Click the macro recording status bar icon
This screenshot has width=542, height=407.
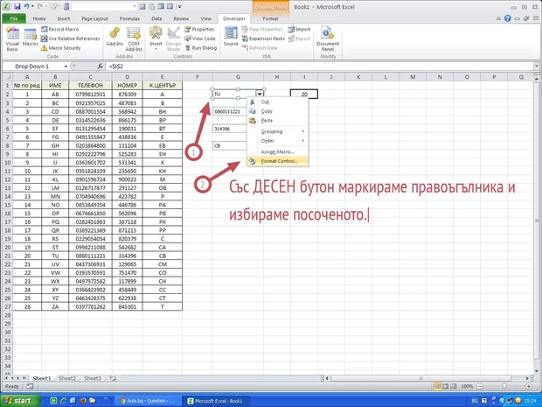(30, 386)
